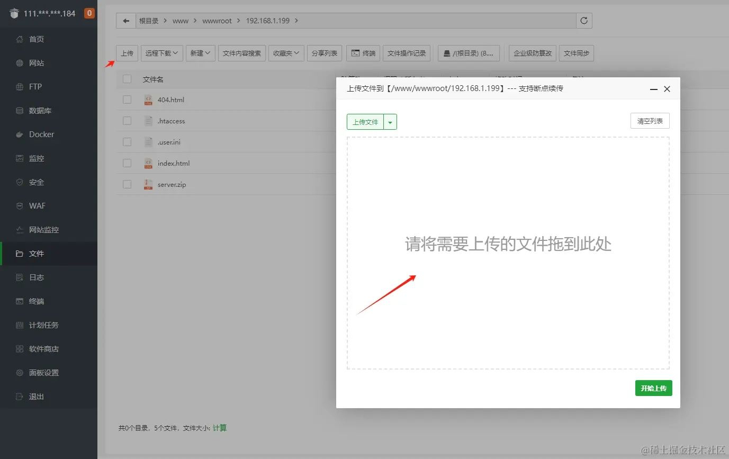The image size is (729, 459).
Task: Open the 收藏夹 favorites dropdown
Action: pos(286,53)
